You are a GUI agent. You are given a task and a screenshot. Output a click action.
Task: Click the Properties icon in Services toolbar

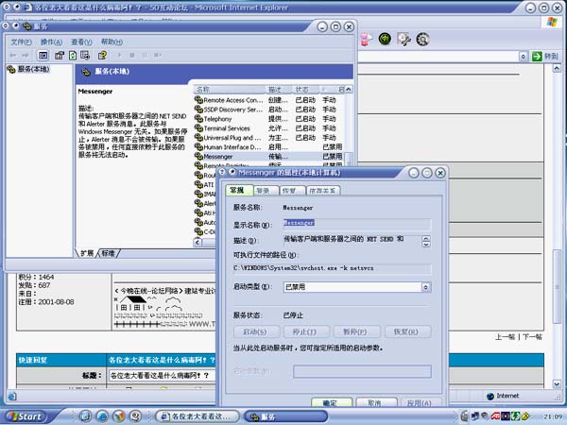[59, 56]
